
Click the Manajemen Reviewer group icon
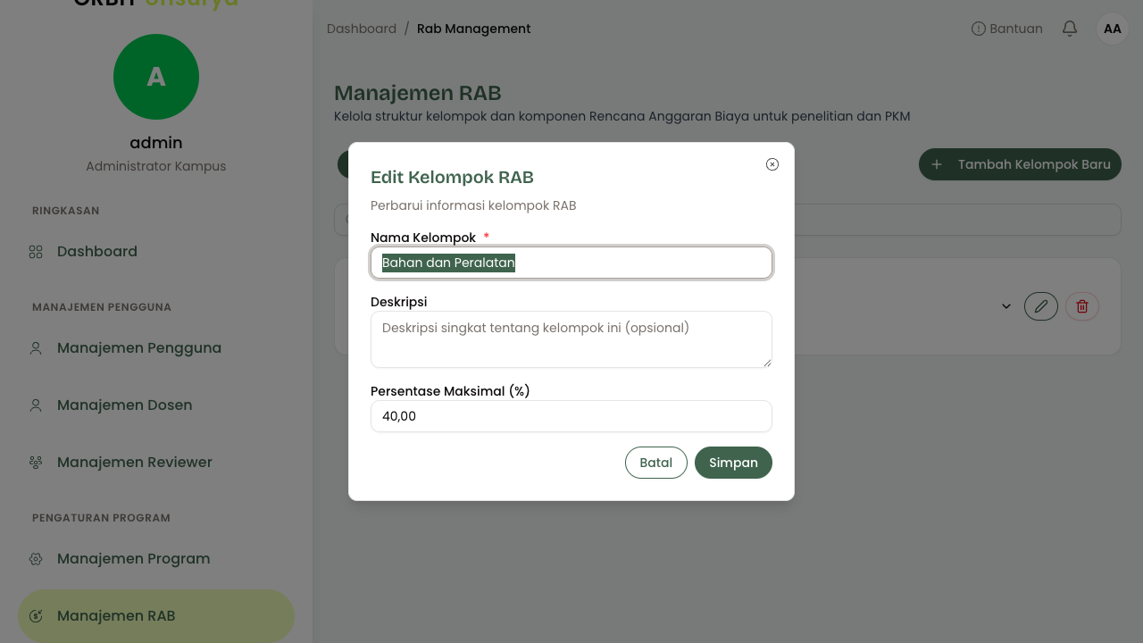[36, 463]
